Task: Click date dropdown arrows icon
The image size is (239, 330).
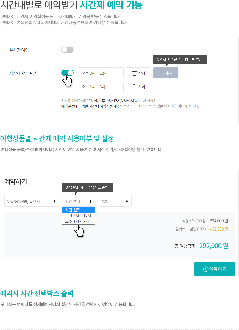Action: 55,201
